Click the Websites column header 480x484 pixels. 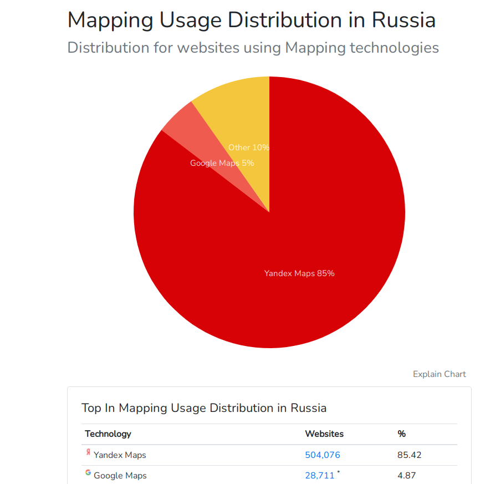click(x=324, y=434)
